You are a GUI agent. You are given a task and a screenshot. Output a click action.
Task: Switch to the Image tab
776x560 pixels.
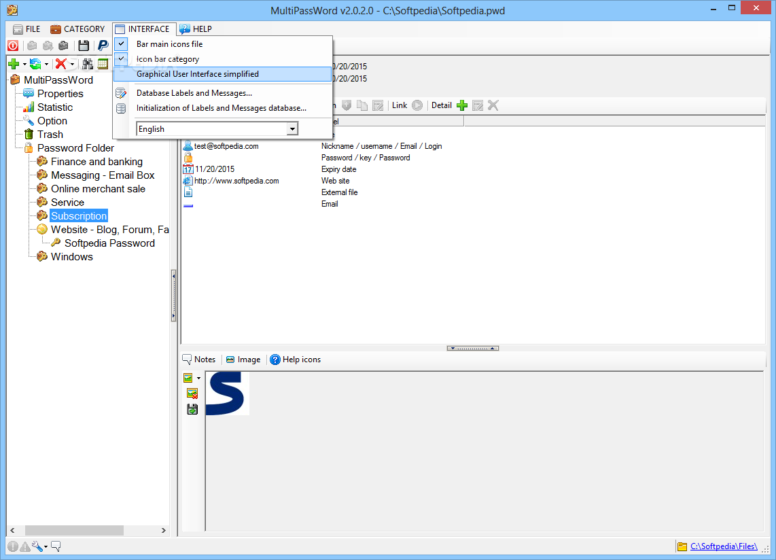point(243,360)
